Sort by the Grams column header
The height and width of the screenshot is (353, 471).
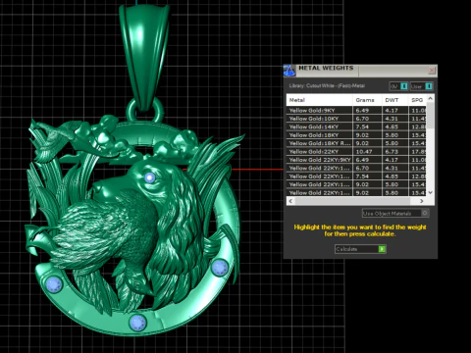click(367, 100)
